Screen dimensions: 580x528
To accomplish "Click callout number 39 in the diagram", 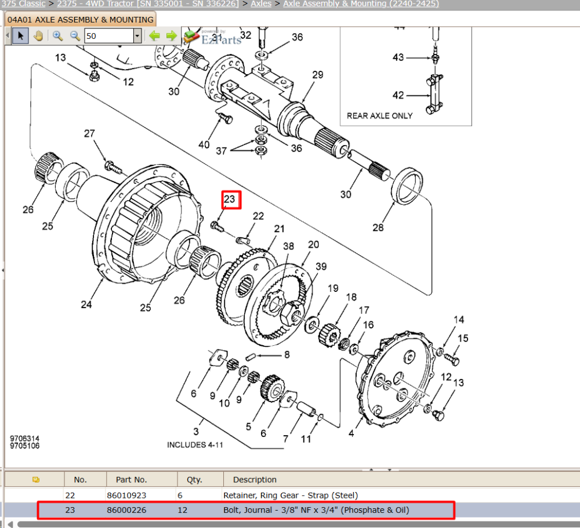I will 321,266.
